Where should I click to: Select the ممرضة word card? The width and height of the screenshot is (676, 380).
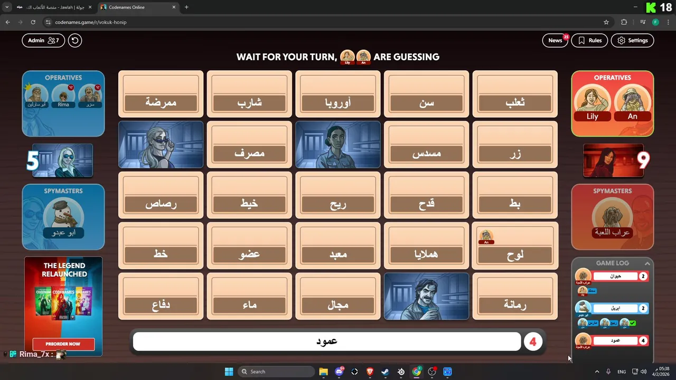[x=161, y=94]
